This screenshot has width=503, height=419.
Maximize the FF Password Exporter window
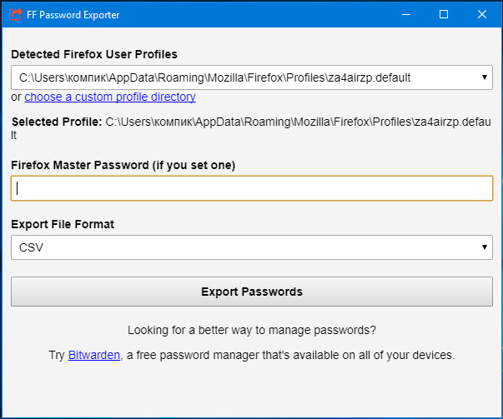pyautogui.click(x=444, y=14)
